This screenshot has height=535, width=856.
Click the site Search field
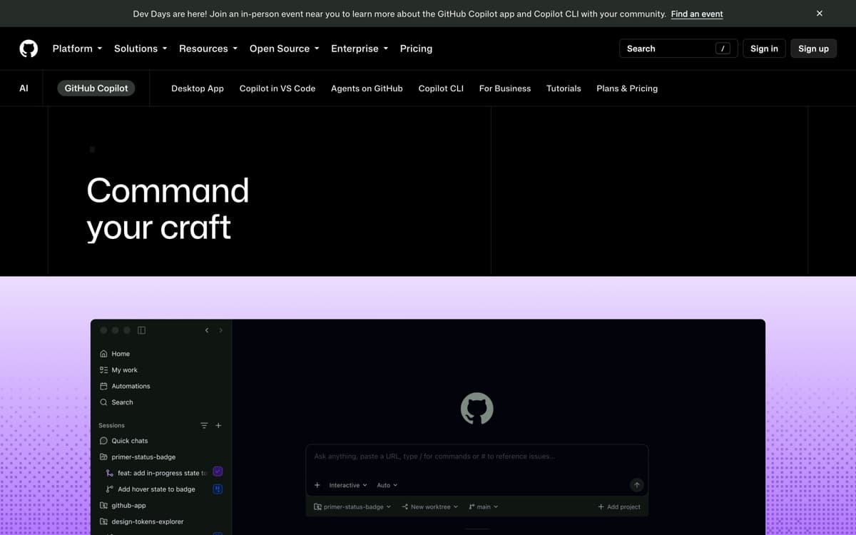pyautogui.click(x=678, y=49)
